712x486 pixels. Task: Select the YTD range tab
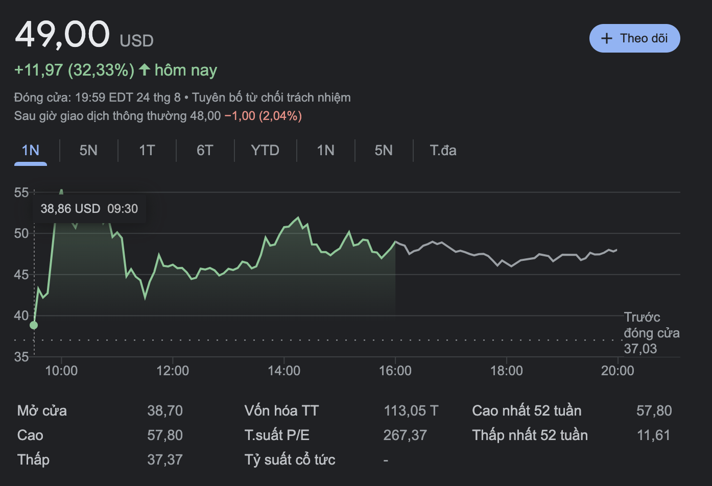265,151
